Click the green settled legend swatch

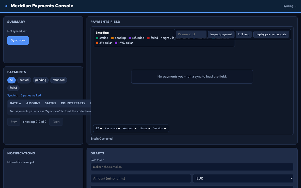point(97,38)
